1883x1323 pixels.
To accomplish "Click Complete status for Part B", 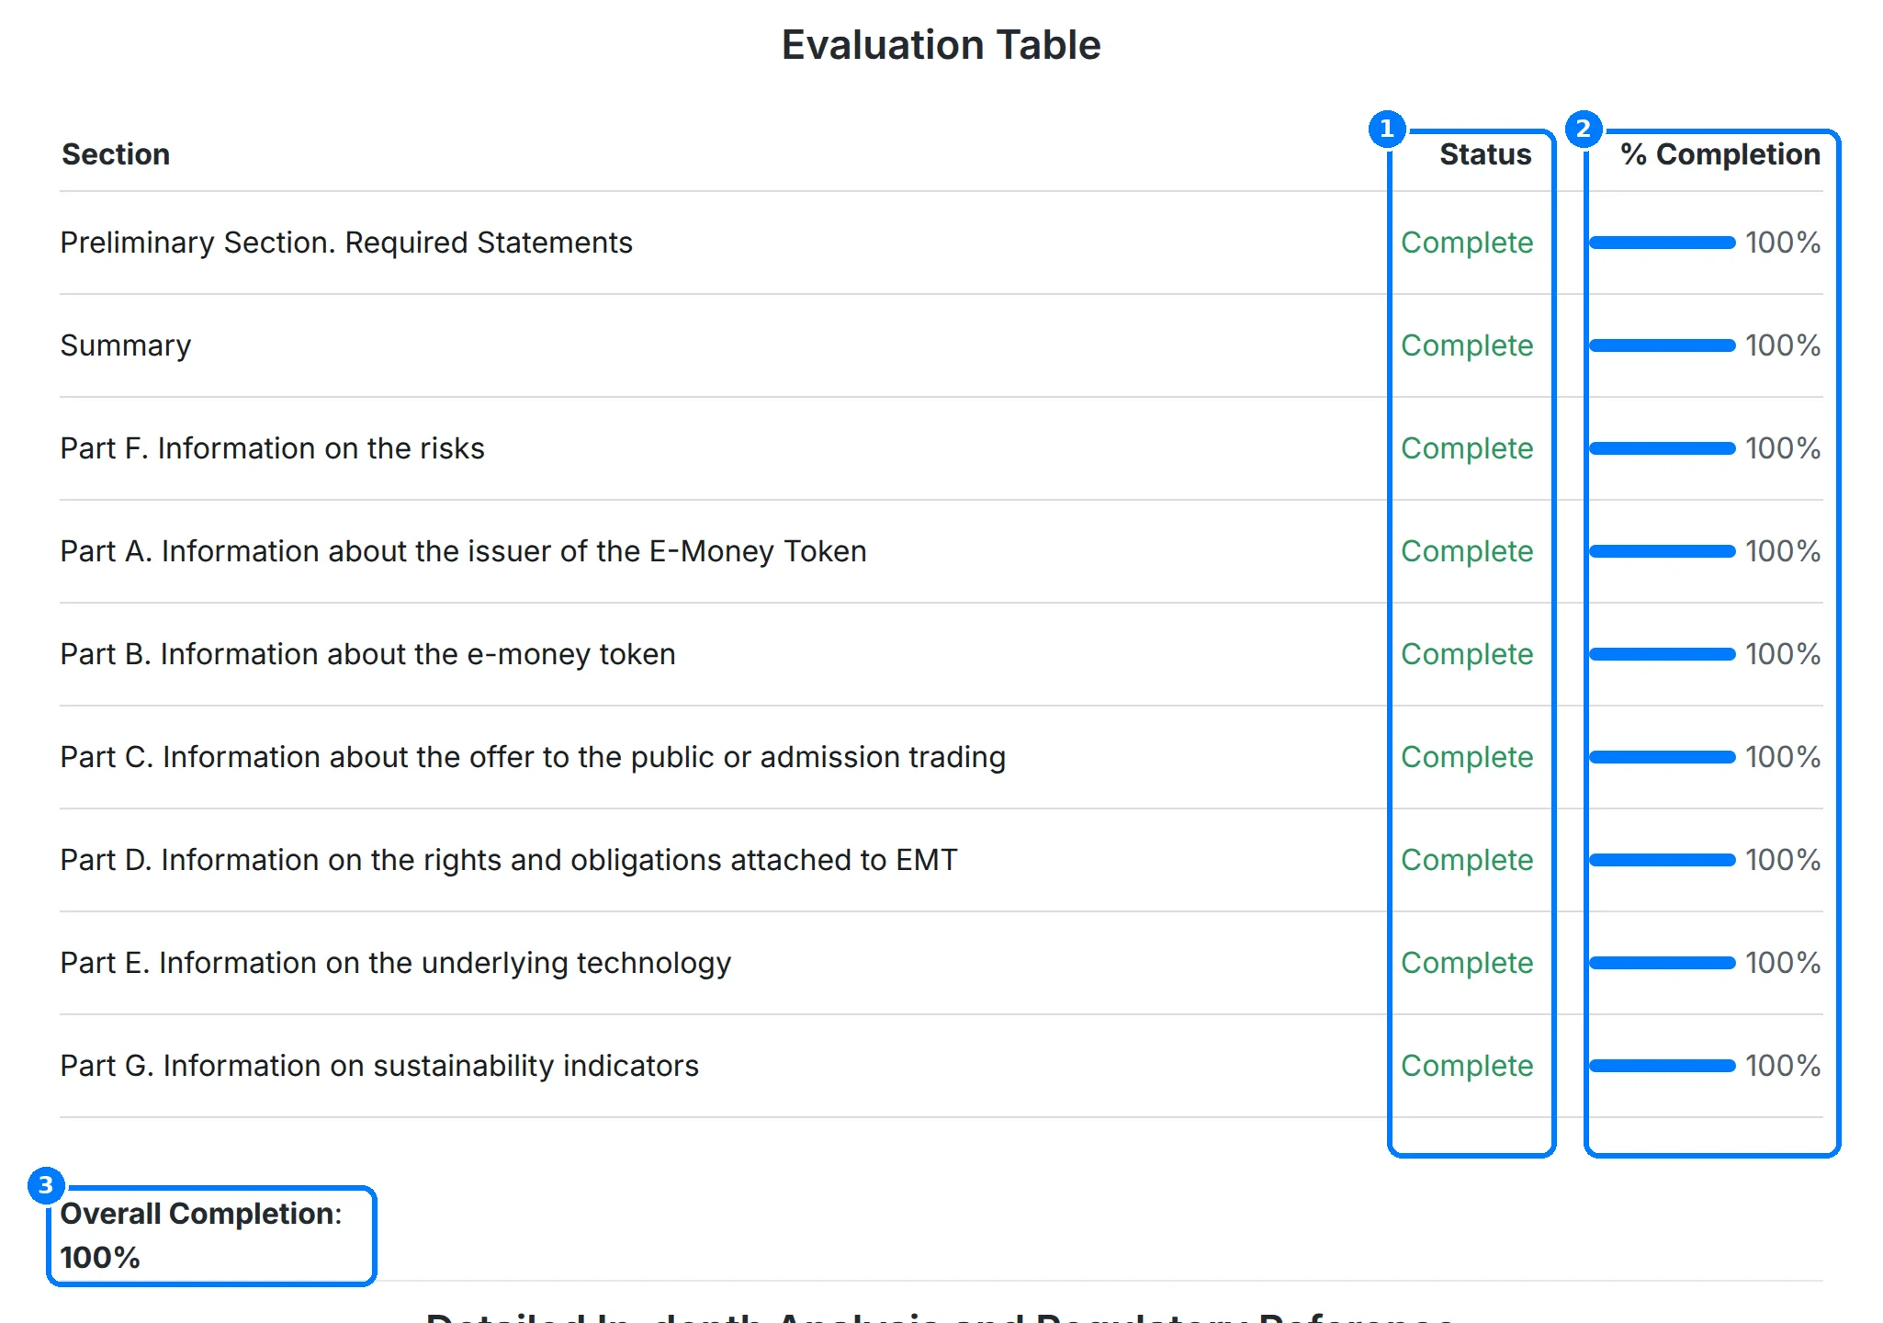I will pos(1467,654).
